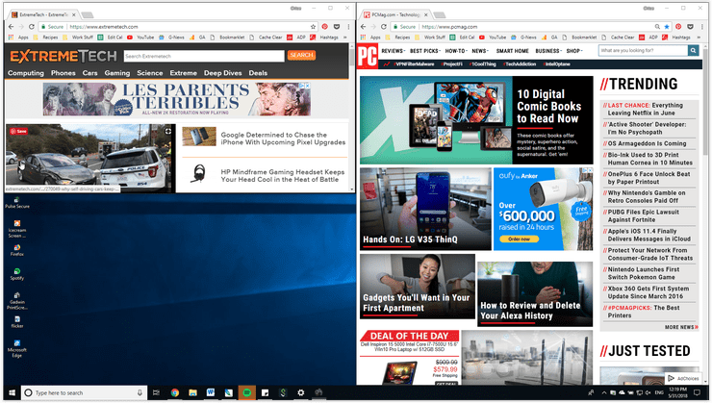Expand the How-To menu on PCMag
Screen dimensions: 712x403
[x=456, y=51]
